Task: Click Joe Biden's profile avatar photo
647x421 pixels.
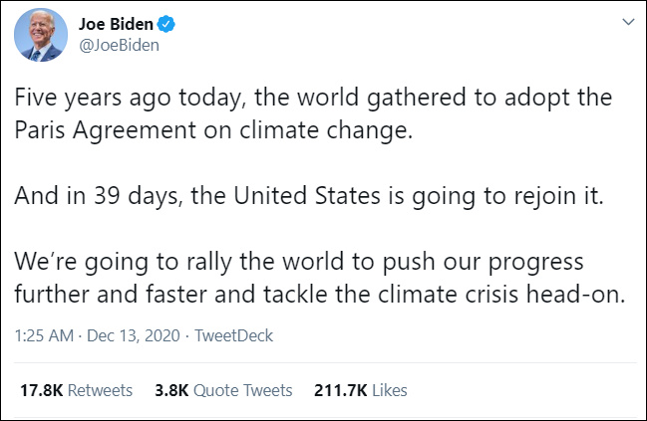Action: coord(40,38)
